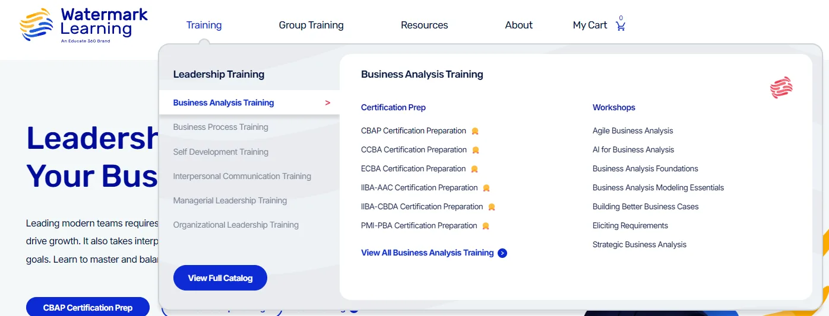This screenshot has height=316, width=829.
Task: Select Business Process Training category
Action: tap(221, 127)
